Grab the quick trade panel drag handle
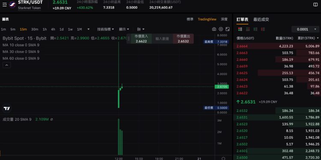Viewport: 321px width, 160px height. click(x=128, y=39)
